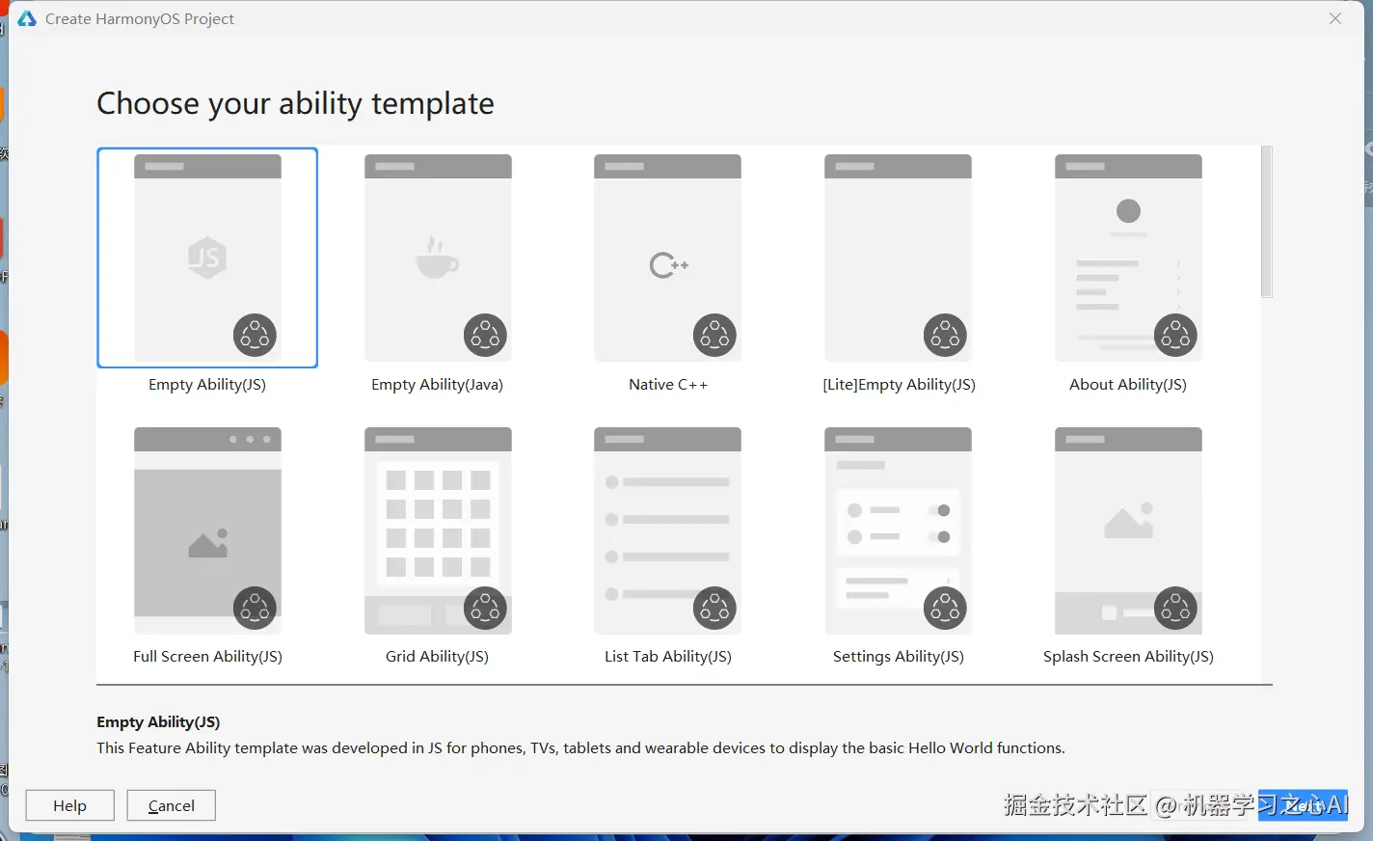Click the avatar circle in About Ability preview

[x=1128, y=210]
